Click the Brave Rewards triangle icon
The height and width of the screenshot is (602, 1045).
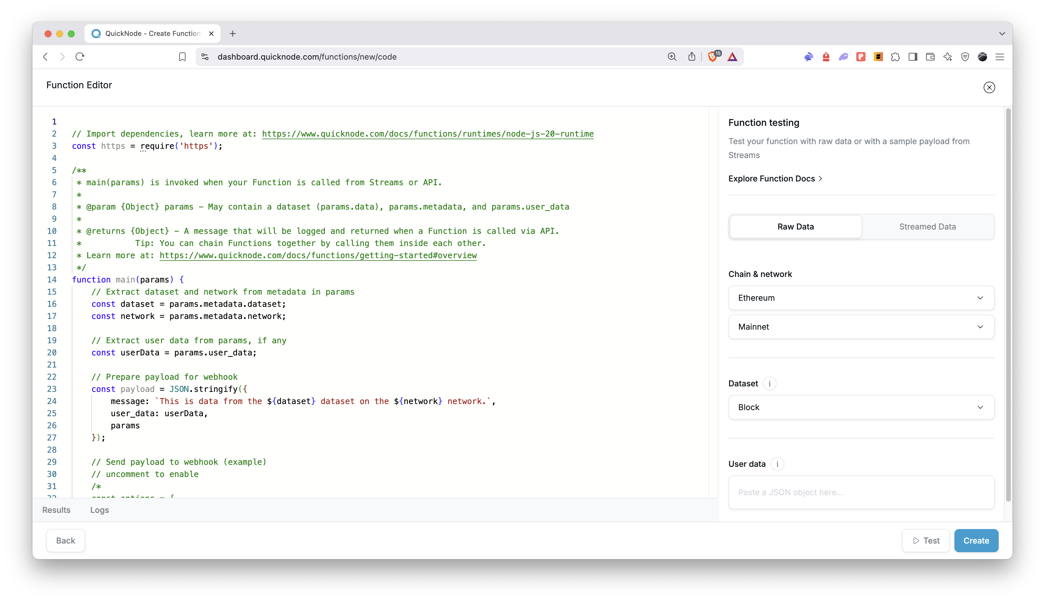tap(732, 57)
